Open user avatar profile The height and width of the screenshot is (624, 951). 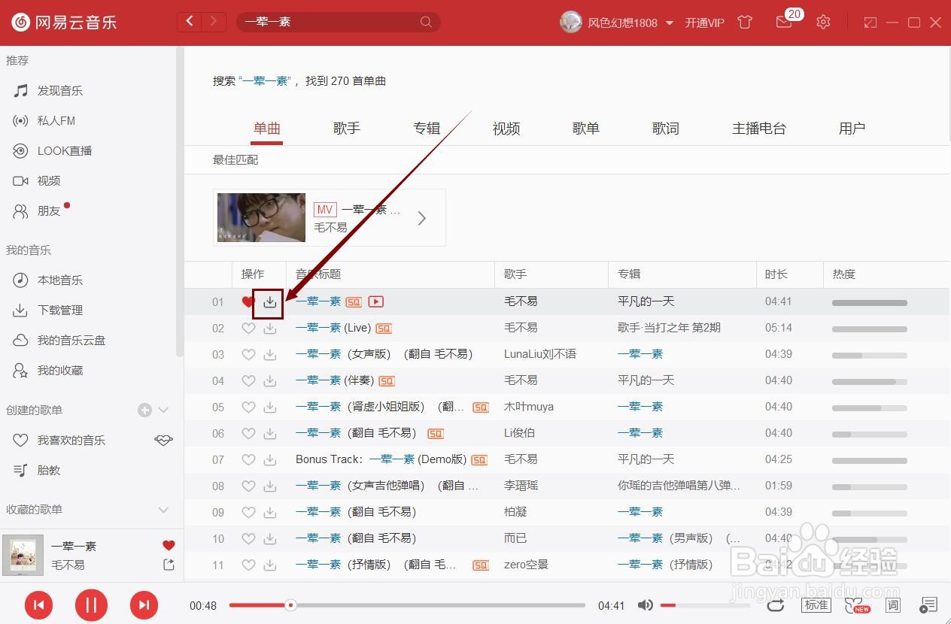(x=571, y=22)
